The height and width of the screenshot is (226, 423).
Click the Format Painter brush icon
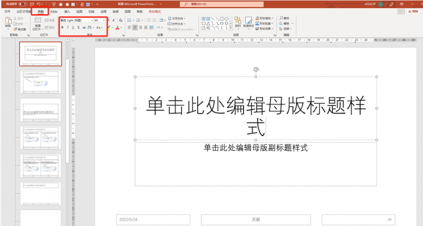click(16, 29)
